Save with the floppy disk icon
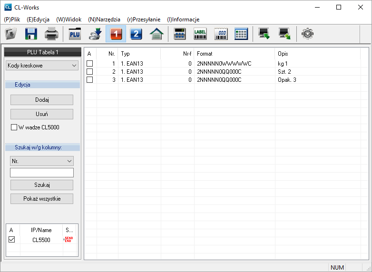 [x=31, y=34]
